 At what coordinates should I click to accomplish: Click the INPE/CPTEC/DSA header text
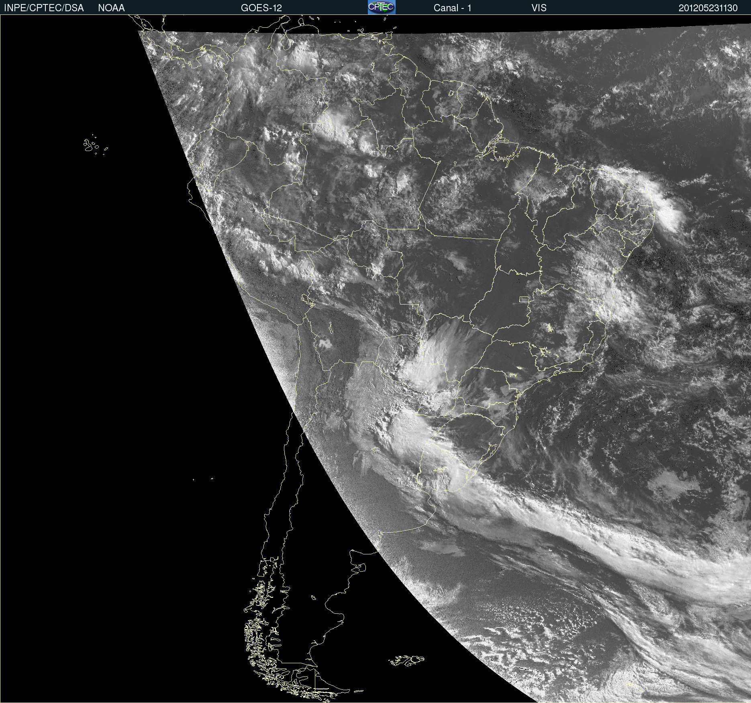[44, 8]
